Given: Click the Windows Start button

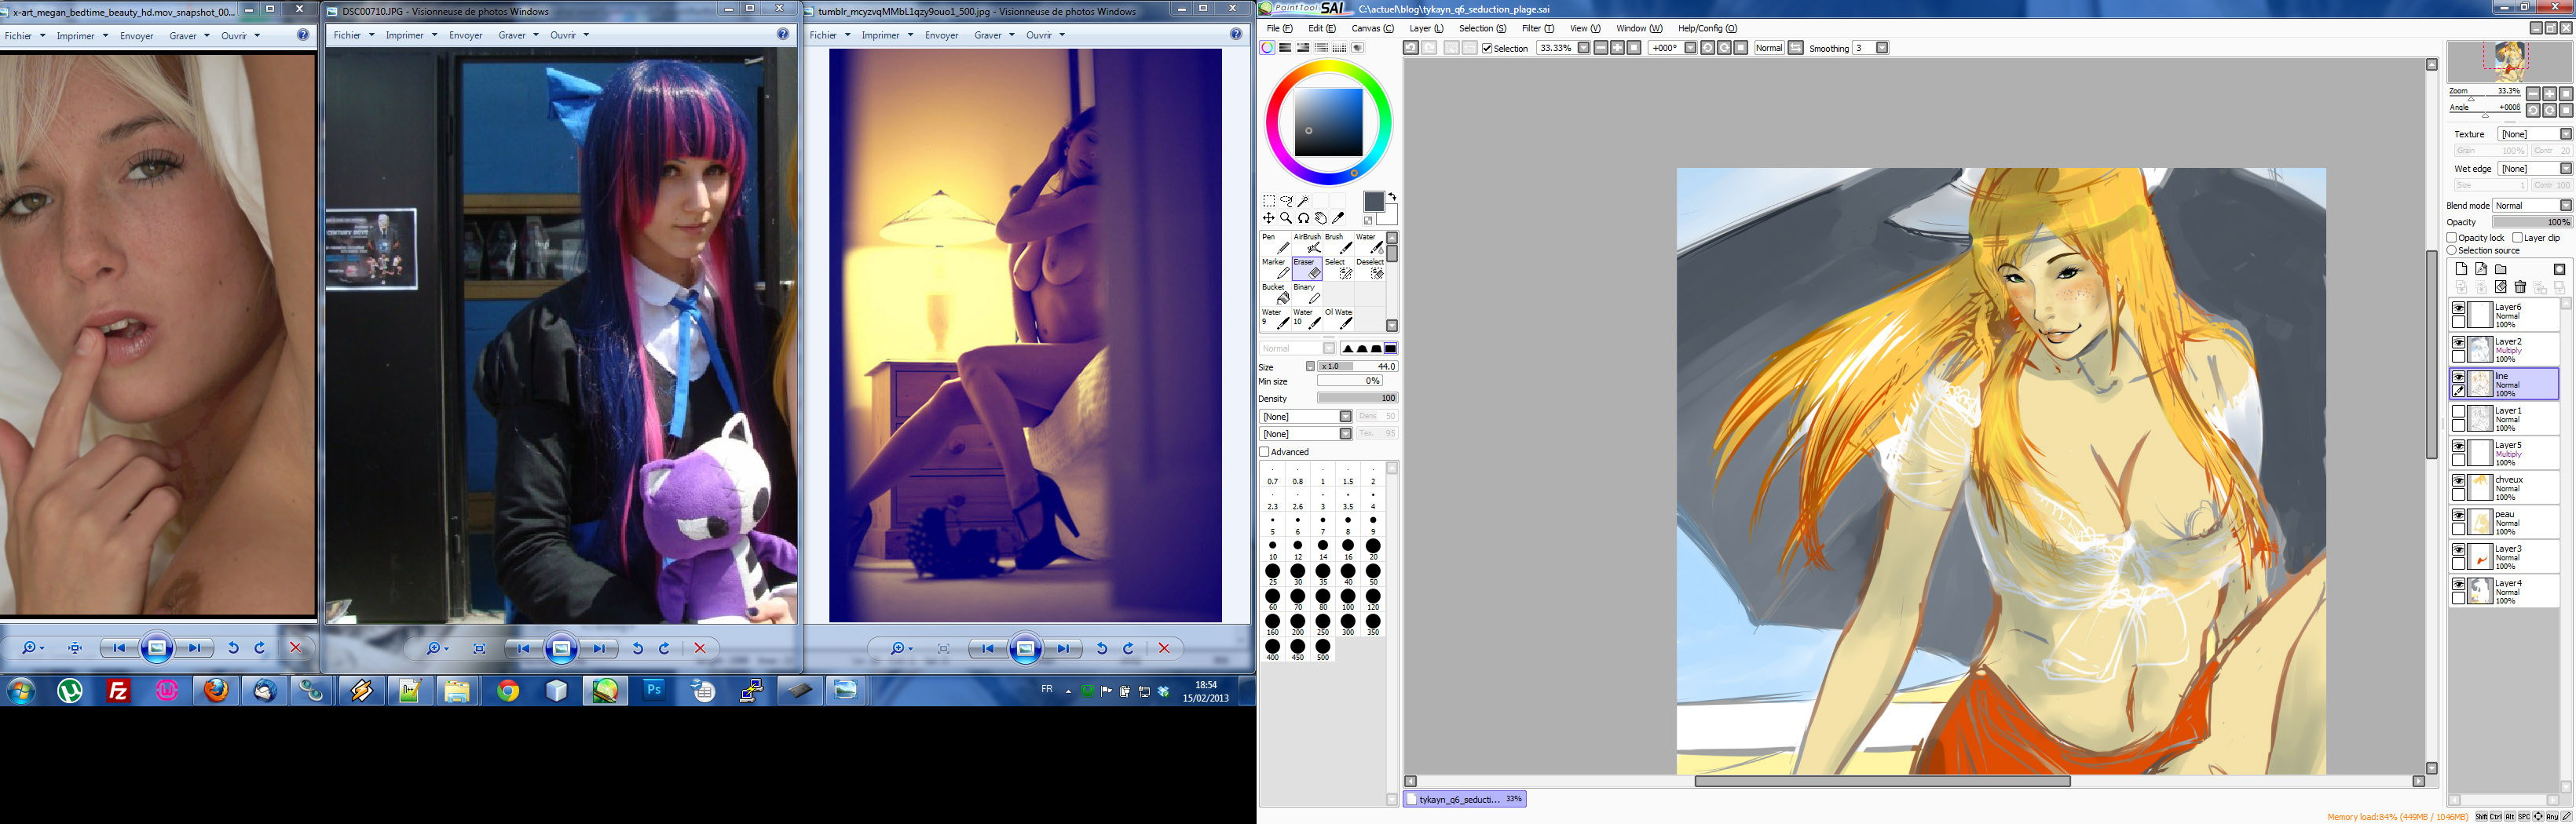Looking at the screenshot, I should point(21,690).
